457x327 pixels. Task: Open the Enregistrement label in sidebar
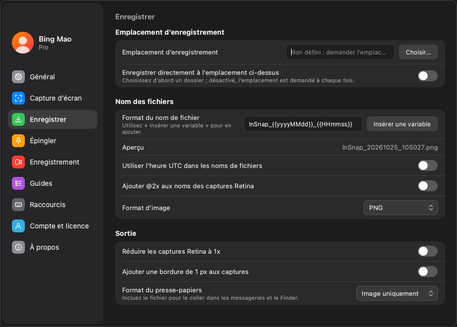click(x=55, y=162)
